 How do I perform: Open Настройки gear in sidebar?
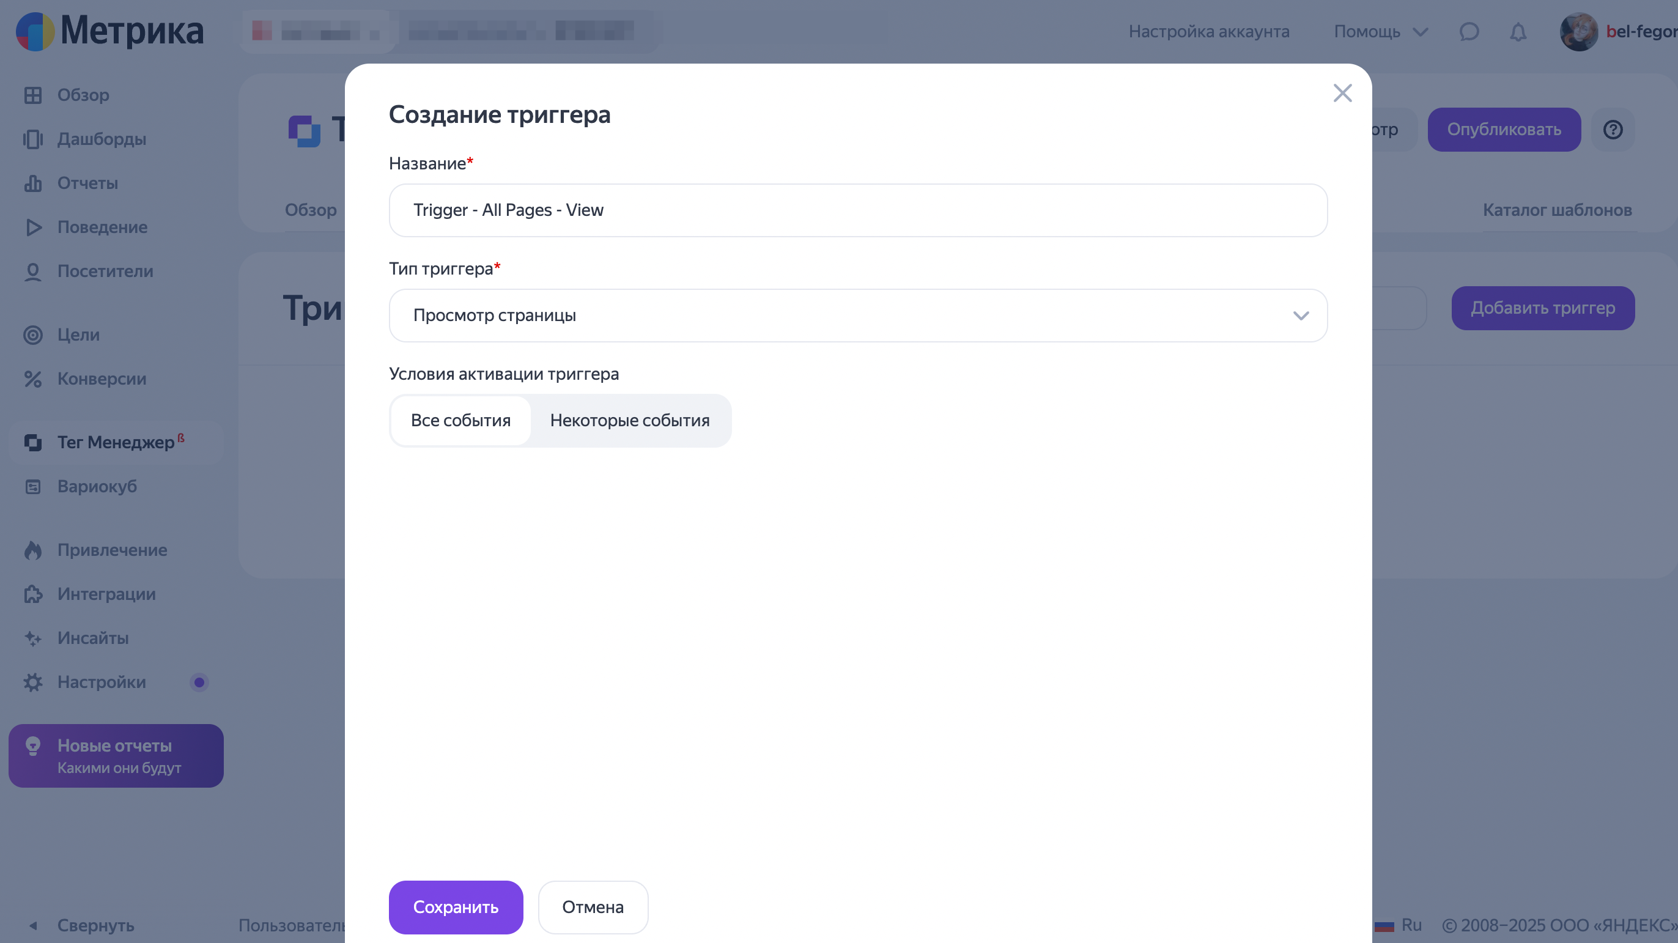click(32, 682)
